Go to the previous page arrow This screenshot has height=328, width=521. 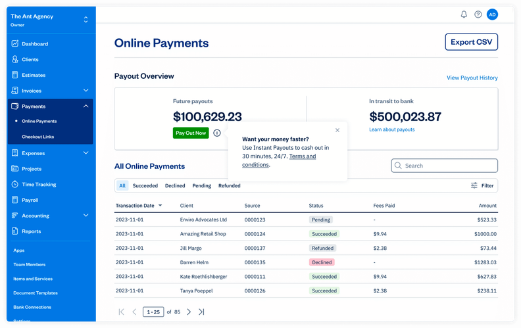[134, 312]
